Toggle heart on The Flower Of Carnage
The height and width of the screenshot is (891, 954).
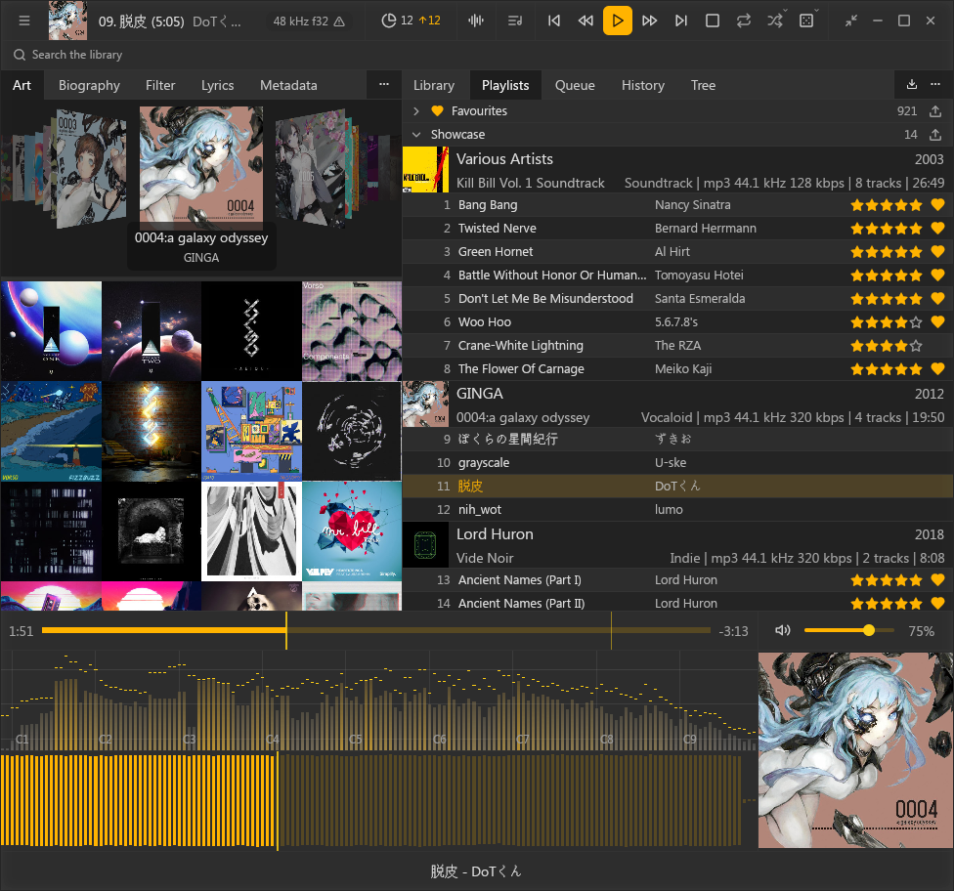point(937,368)
